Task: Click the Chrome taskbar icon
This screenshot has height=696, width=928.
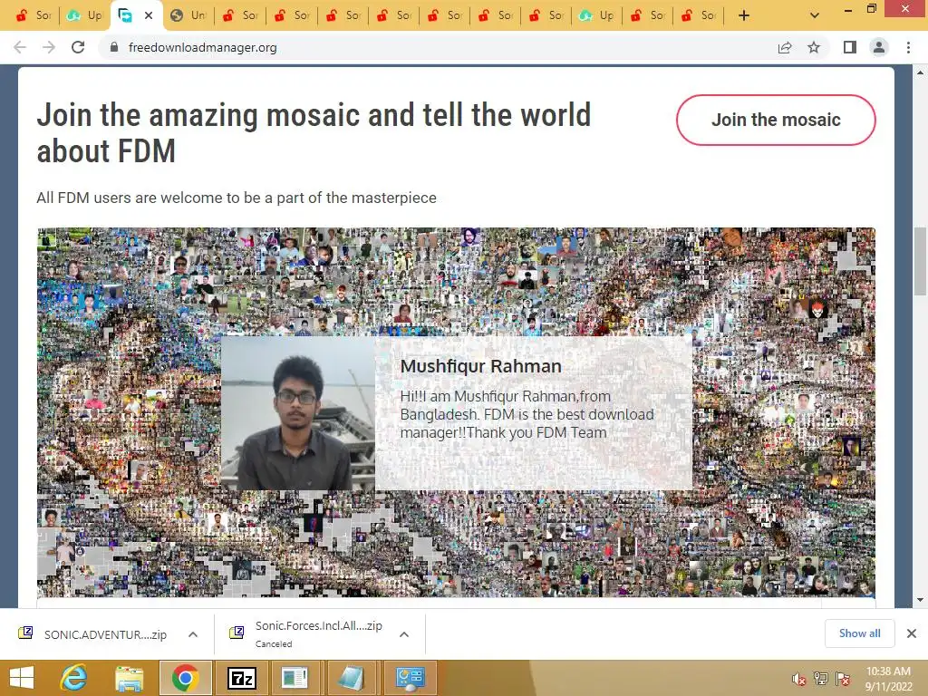Action: (185, 678)
